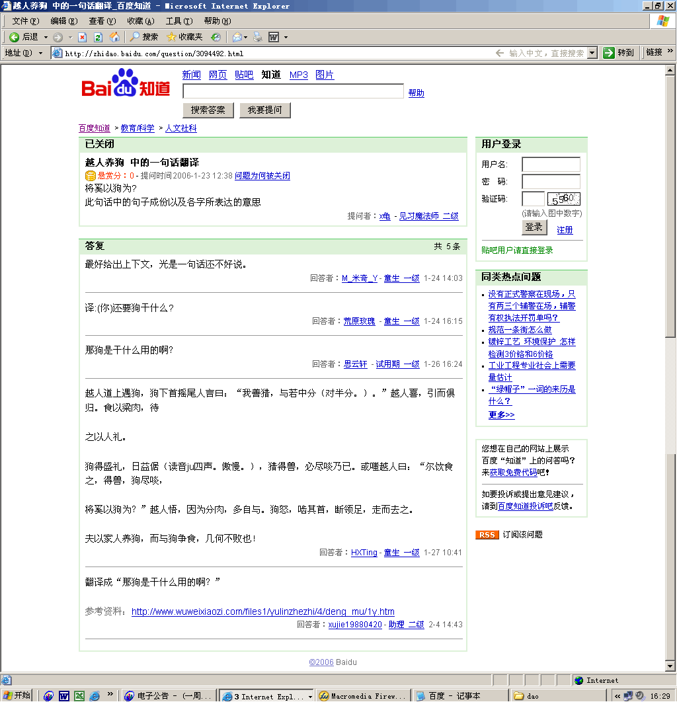Refresh the page with the toolbar icon
Screen dimensions: 677x702
point(98,37)
